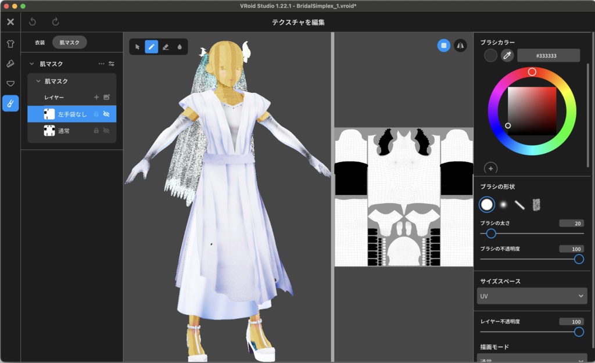Toggle visibility of 通常 layer
Screen dimensions: 595x363
coord(107,131)
